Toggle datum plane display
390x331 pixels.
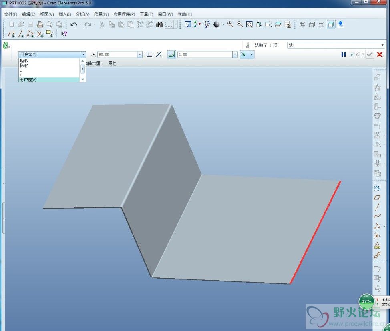click(12, 34)
